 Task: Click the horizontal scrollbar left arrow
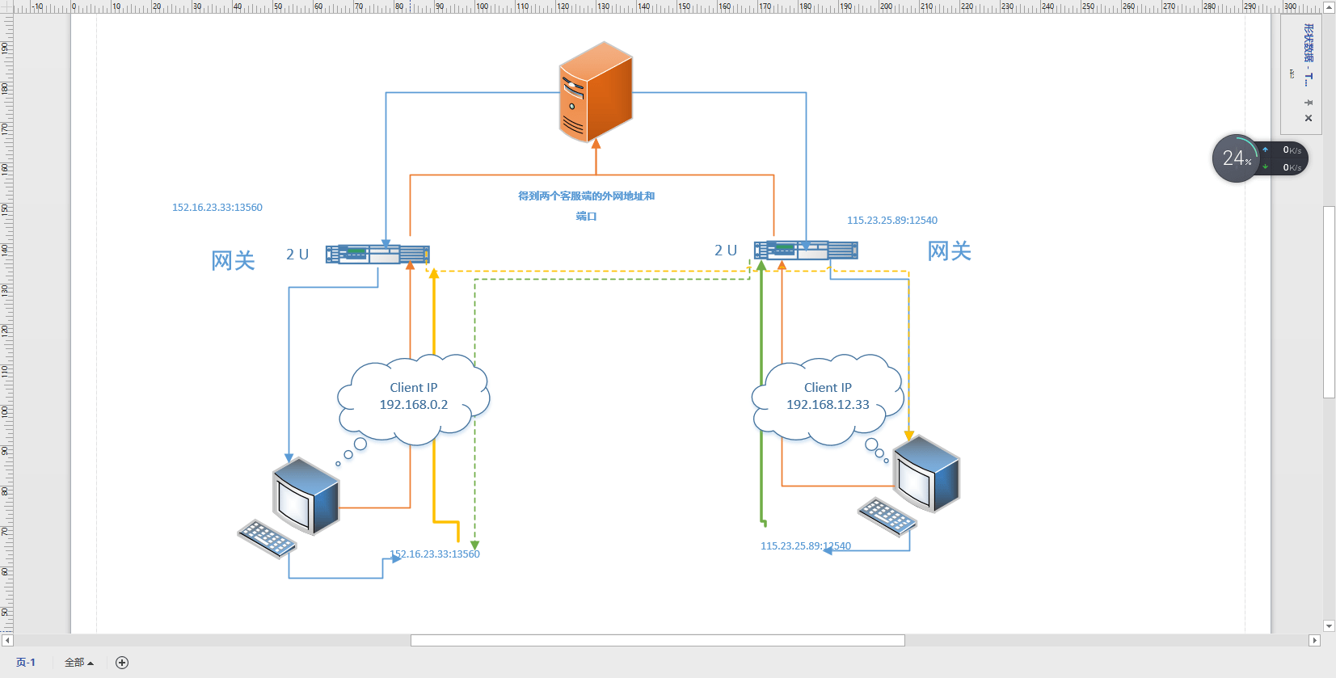[x=7, y=640]
